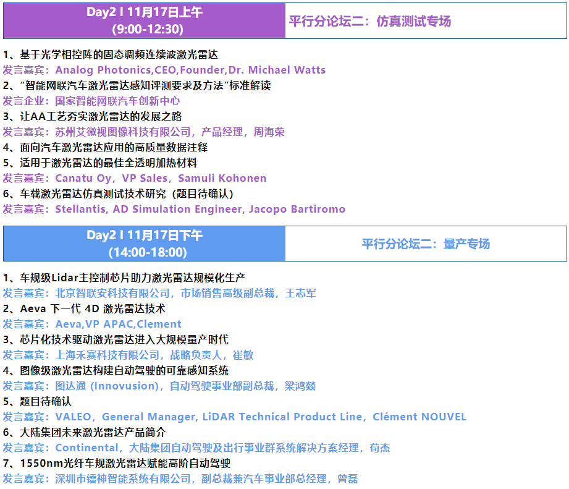Click the purple Day2 11月17日上午 header
This screenshot has height=489, width=569.
click(145, 20)
